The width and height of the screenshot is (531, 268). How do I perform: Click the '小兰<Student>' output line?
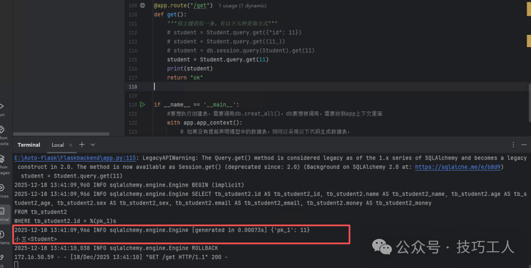(35, 239)
